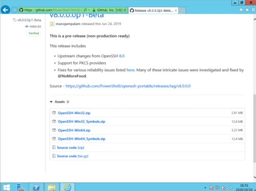Screen dimensions: 256x191
Task: Refresh page using address bar reload icon
Action: [125, 10]
